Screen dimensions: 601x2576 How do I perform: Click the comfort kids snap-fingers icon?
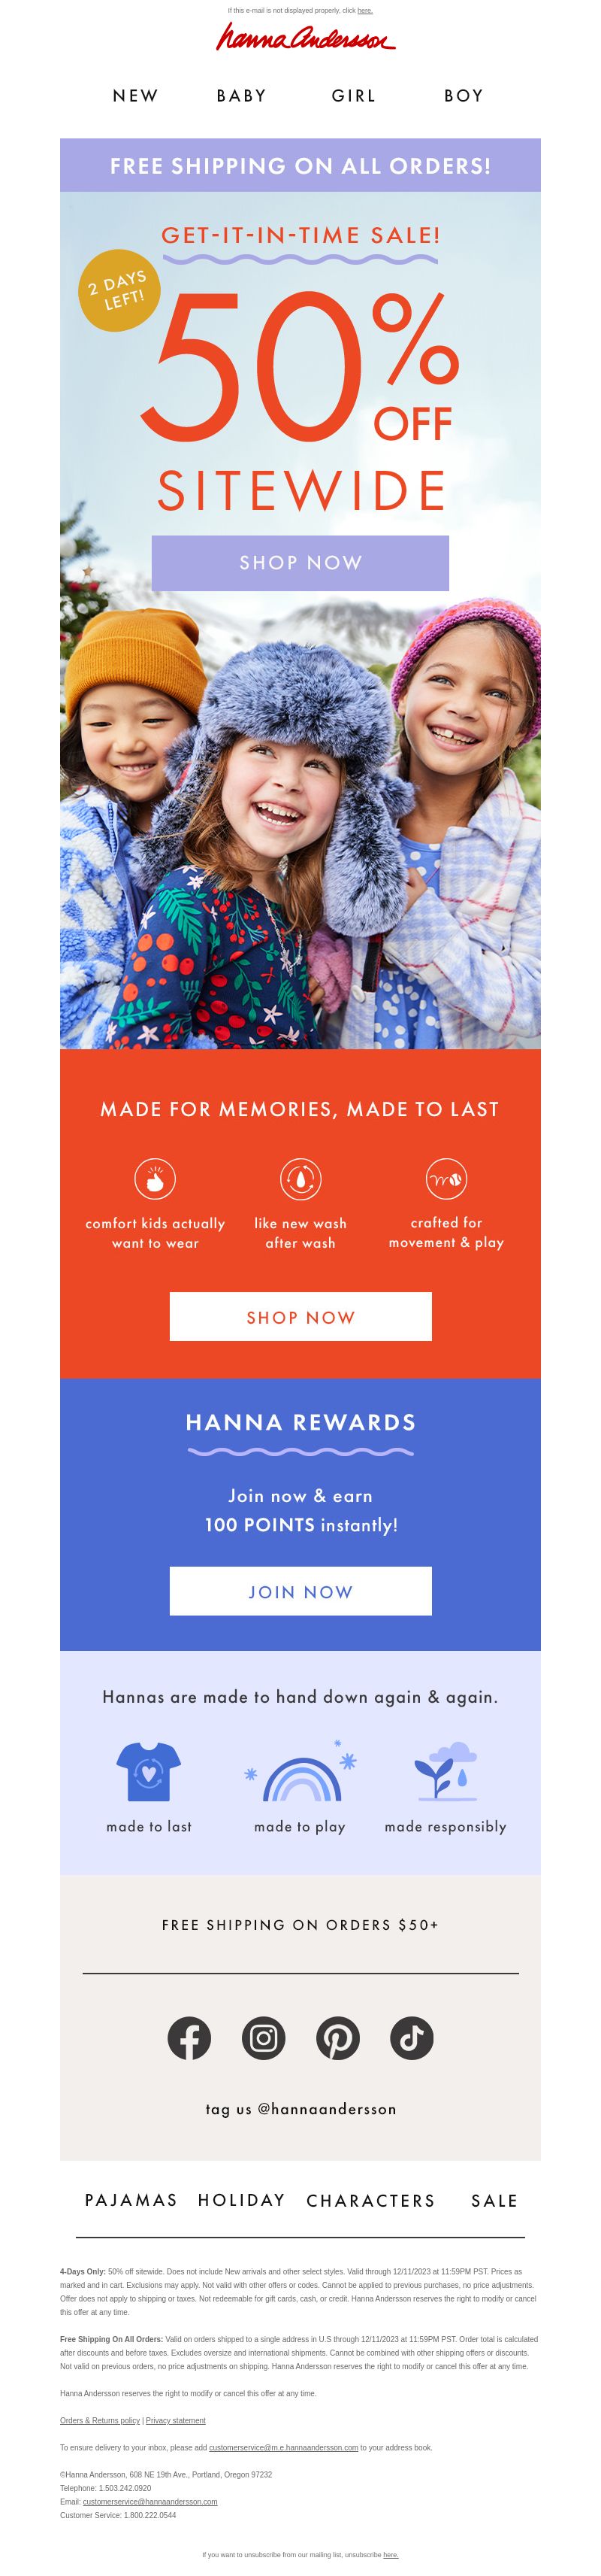pos(155,1179)
